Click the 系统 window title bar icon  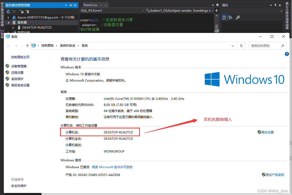coord(8,36)
